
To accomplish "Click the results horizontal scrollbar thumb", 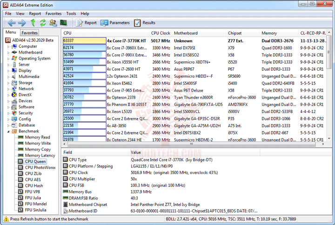I will point(191,144).
